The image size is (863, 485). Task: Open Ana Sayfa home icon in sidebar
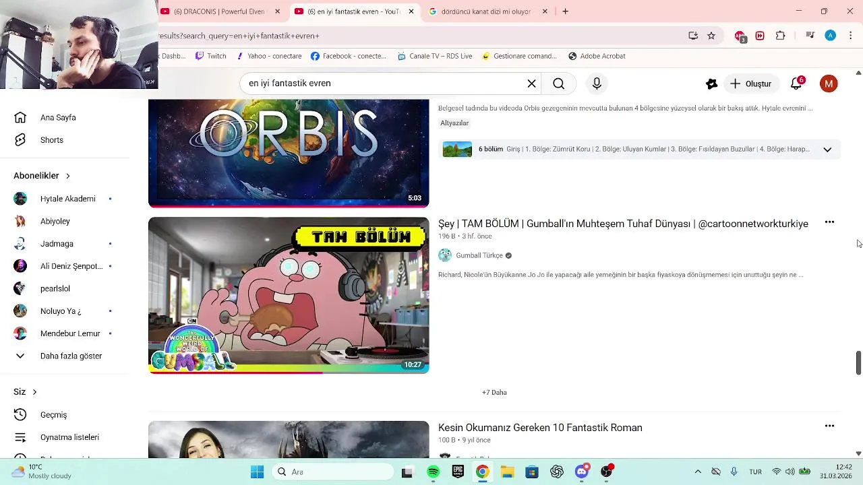click(20, 117)
